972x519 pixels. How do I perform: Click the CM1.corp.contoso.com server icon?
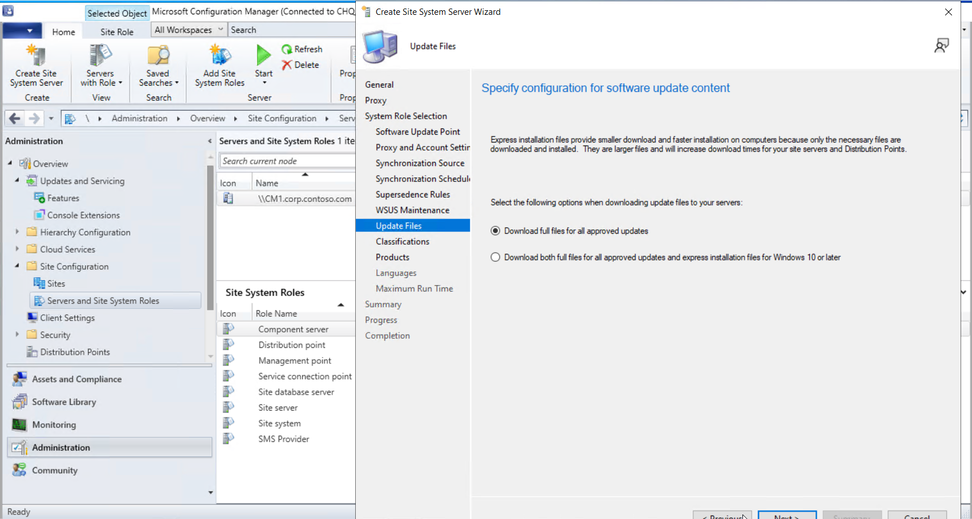click(x=228, y=198)
